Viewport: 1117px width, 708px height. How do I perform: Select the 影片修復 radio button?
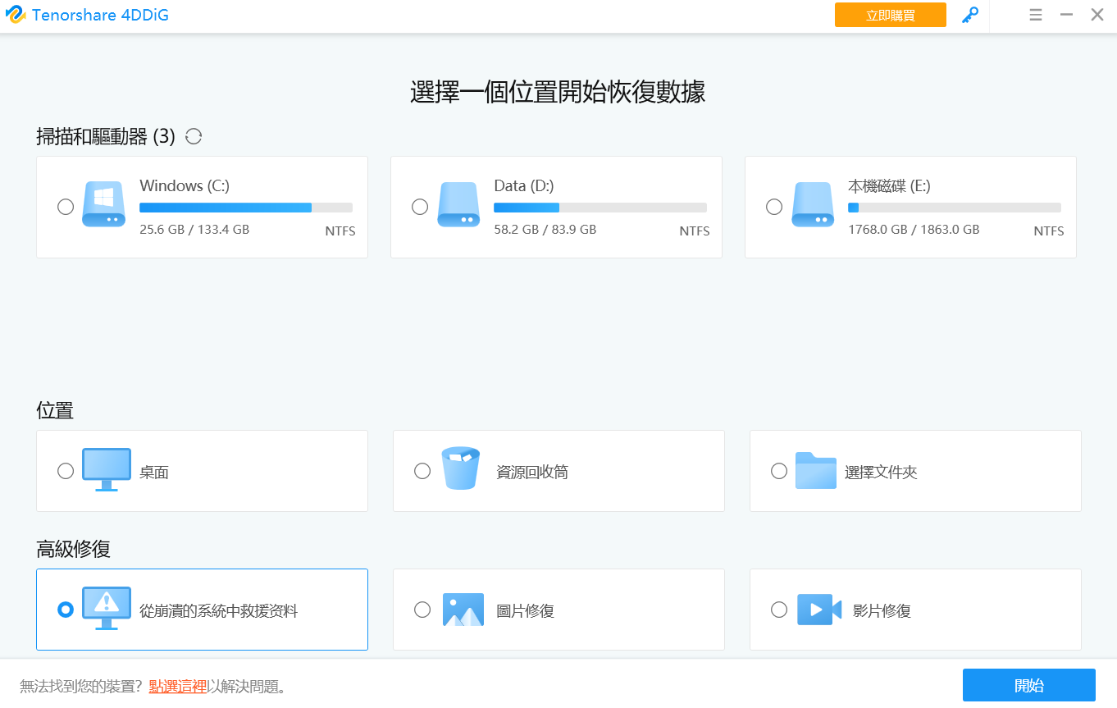point(779,610)
